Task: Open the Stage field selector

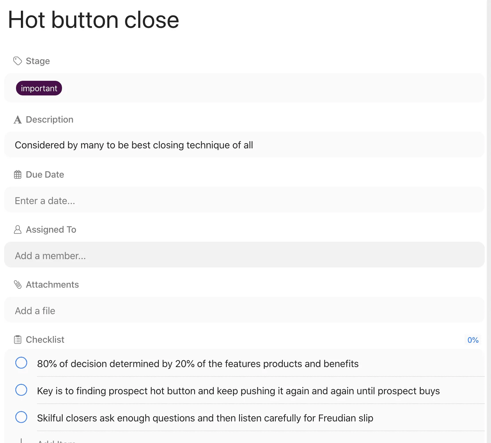Action: coord(244,88)
